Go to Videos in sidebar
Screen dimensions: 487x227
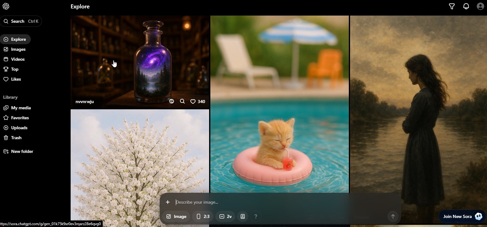17,59
